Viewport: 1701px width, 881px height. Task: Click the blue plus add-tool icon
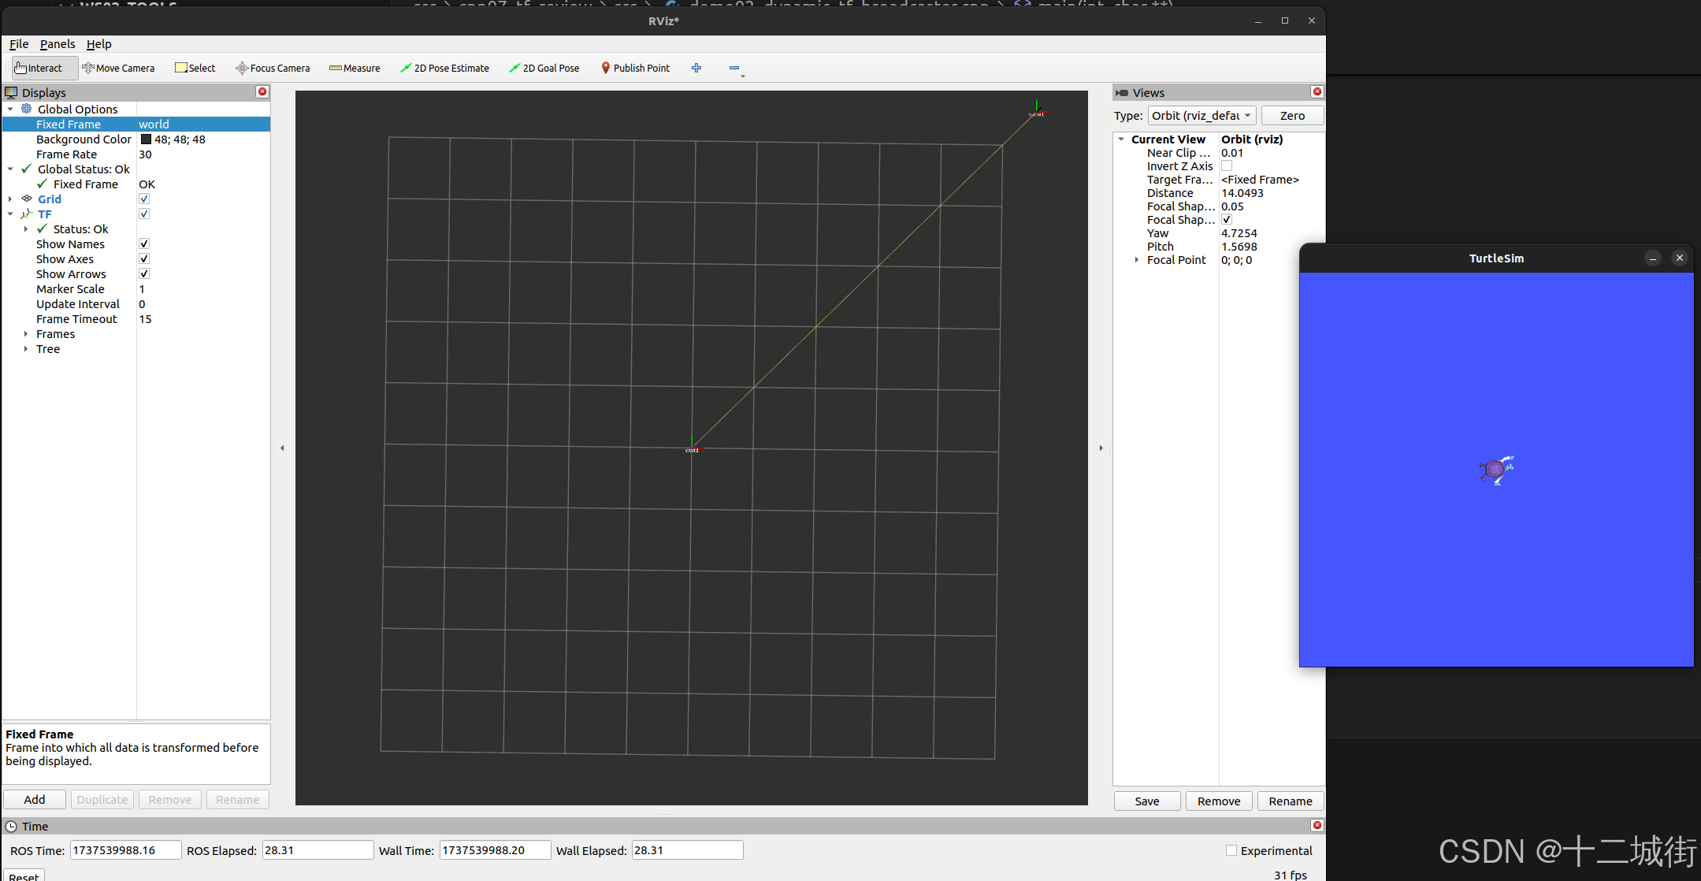696,68
